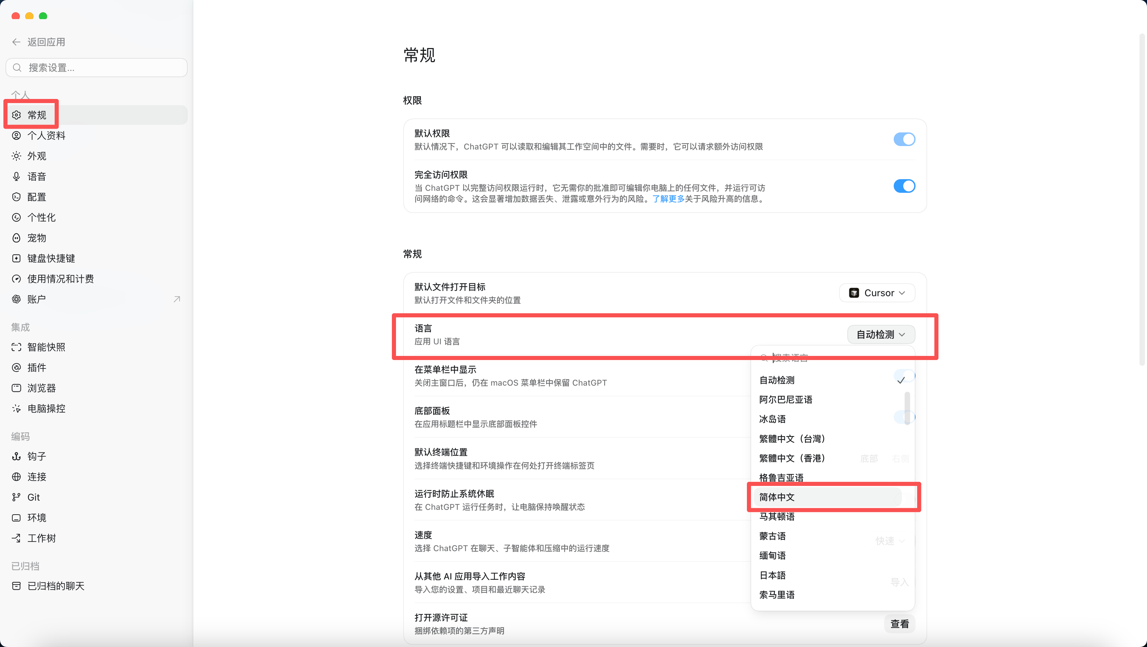Toggle the 完全访问权限 switch
1147x647 pixels.
(904, 186)
